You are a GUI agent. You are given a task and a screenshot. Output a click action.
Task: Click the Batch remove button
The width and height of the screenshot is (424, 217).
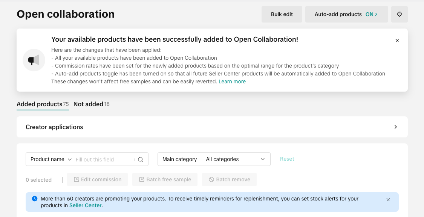229,179
